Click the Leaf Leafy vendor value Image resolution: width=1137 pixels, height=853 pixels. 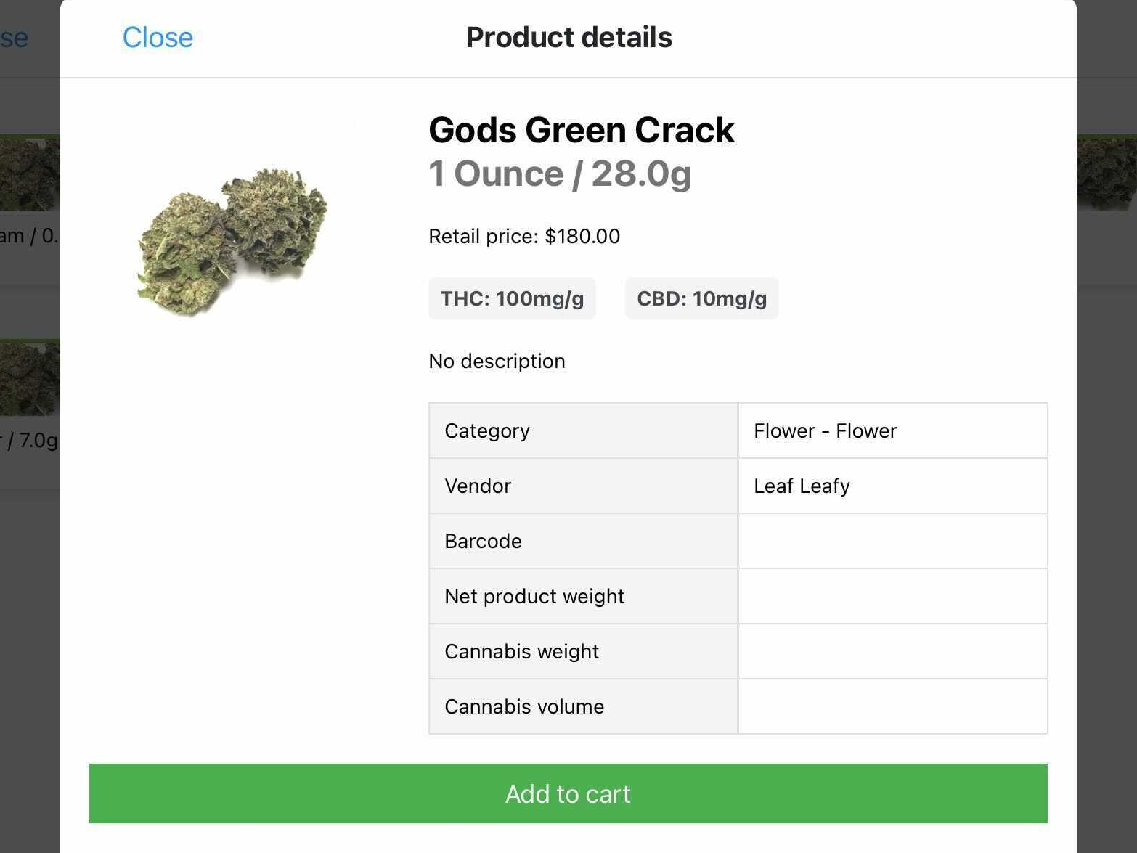tap(802, 486)
